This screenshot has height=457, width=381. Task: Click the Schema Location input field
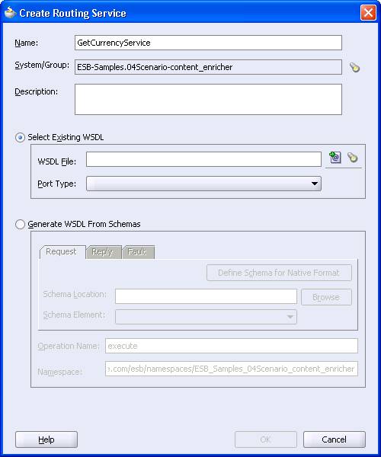coord(206,296)
